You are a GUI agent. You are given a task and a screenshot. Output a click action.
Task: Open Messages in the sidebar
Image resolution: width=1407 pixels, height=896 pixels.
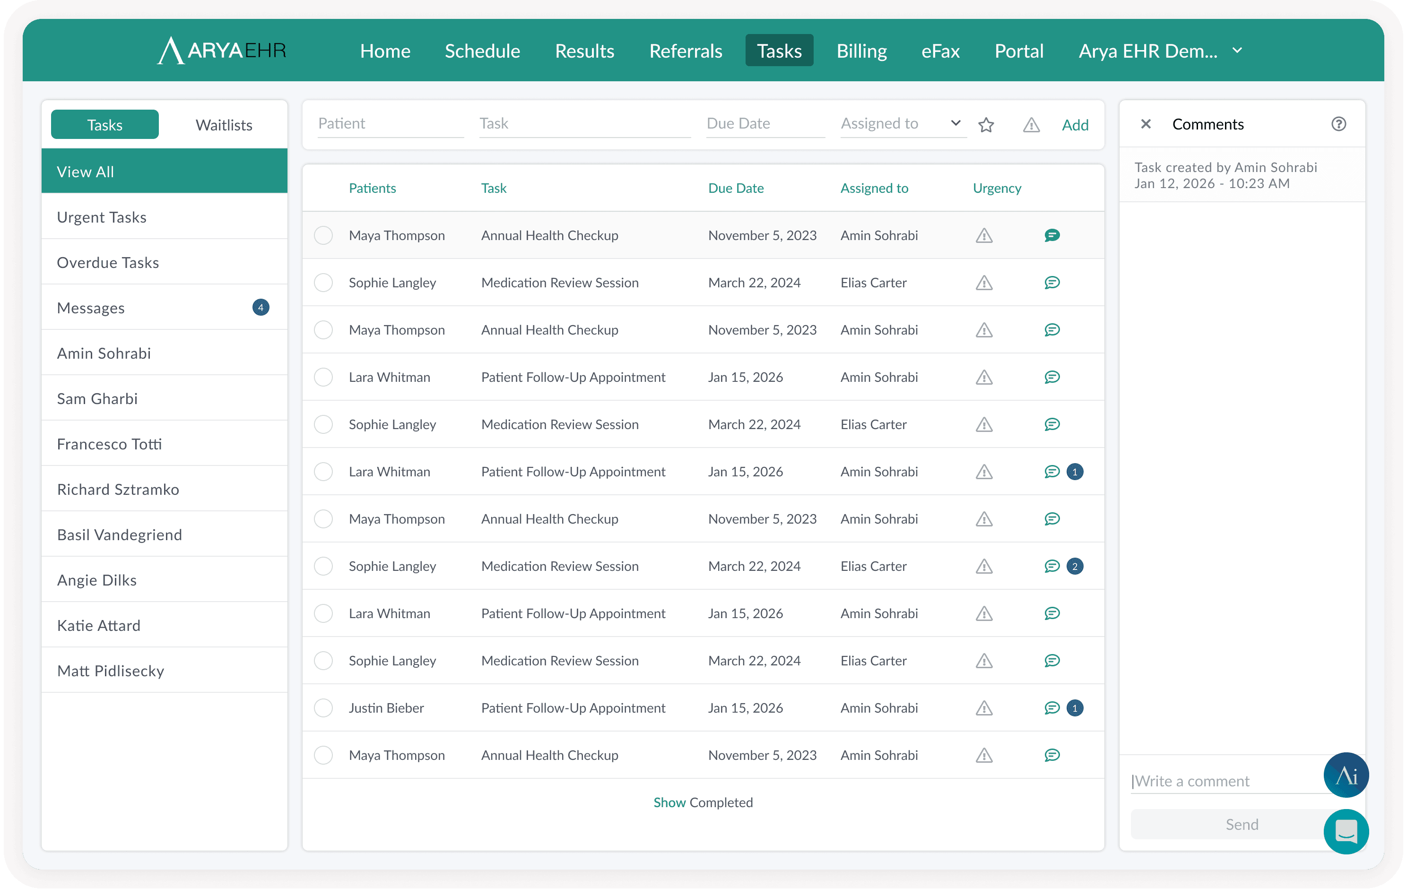tap(164, 307)
